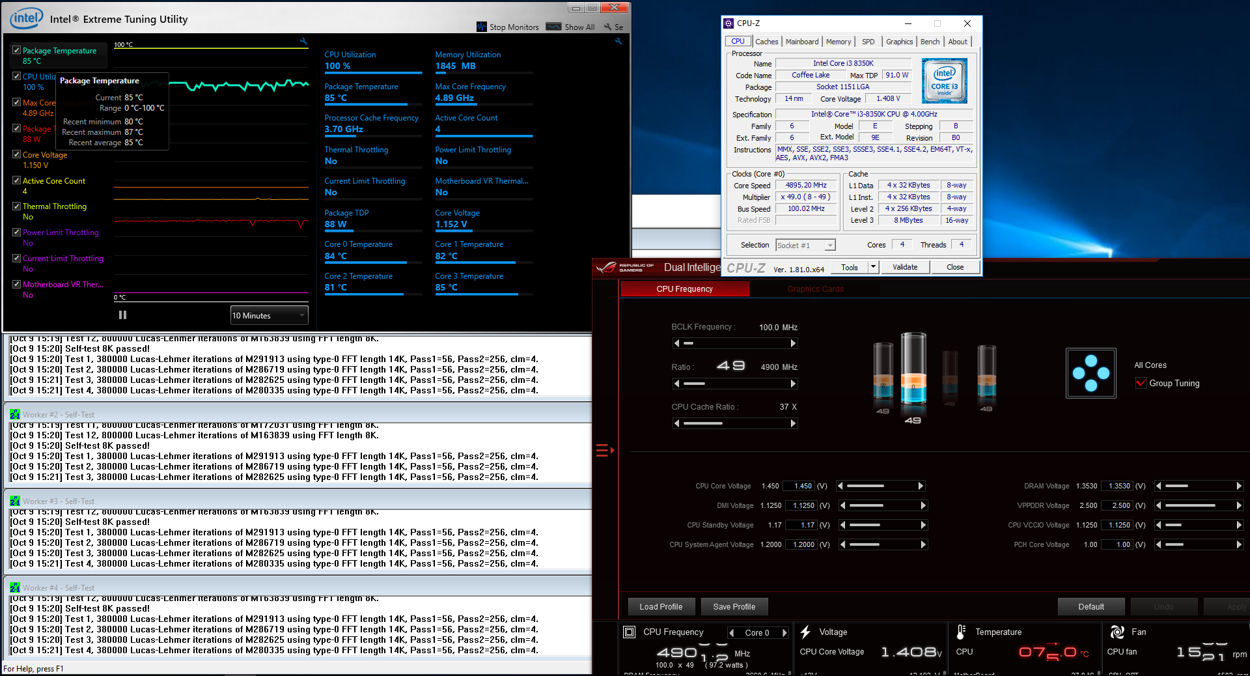The height and width of the screenshot is (676, 1250).
Task: Click the red sidebar expand menu icon
Action: (x=605, y=450)
